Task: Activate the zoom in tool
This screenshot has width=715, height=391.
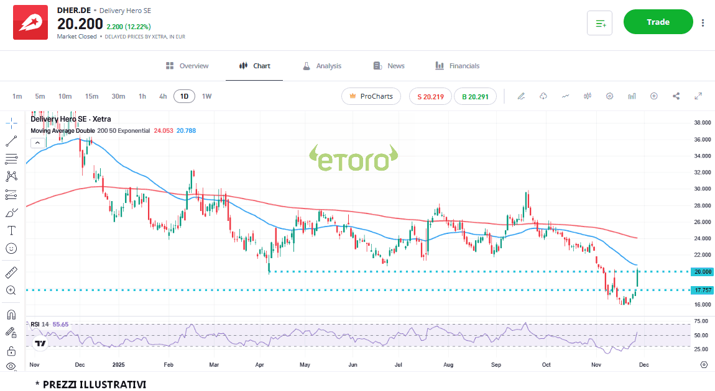Action: [x=11, y=290]
